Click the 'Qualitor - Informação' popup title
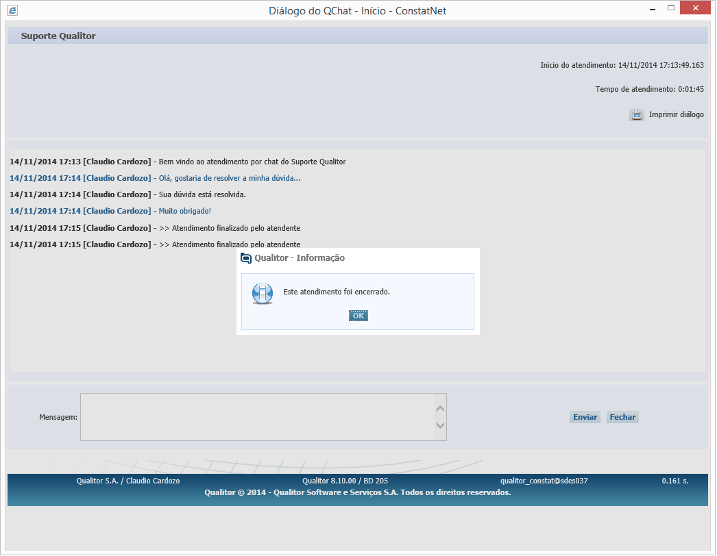717x556 pixels. pyautogui.click(x=300, y=258)
